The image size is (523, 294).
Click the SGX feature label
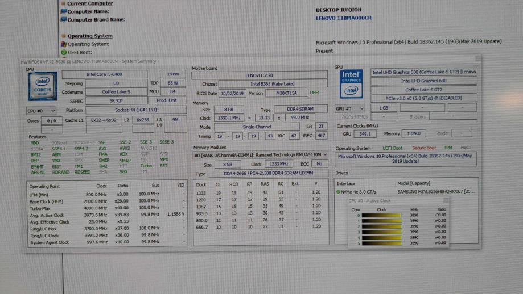pos(123,172)
